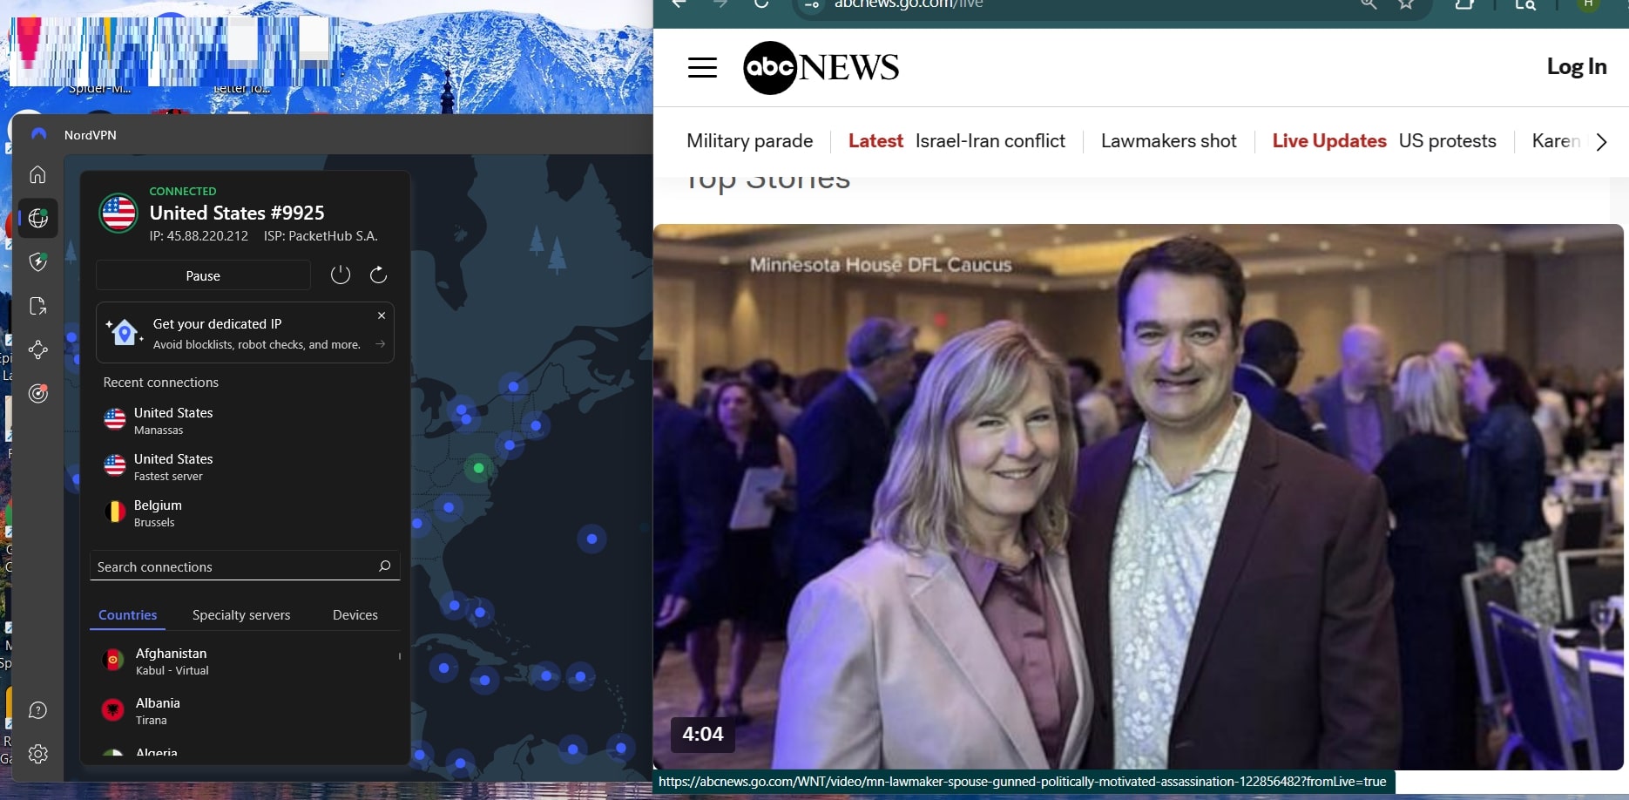
Task: Disconnect using the power button icon
Action: [x=340, y=275]
